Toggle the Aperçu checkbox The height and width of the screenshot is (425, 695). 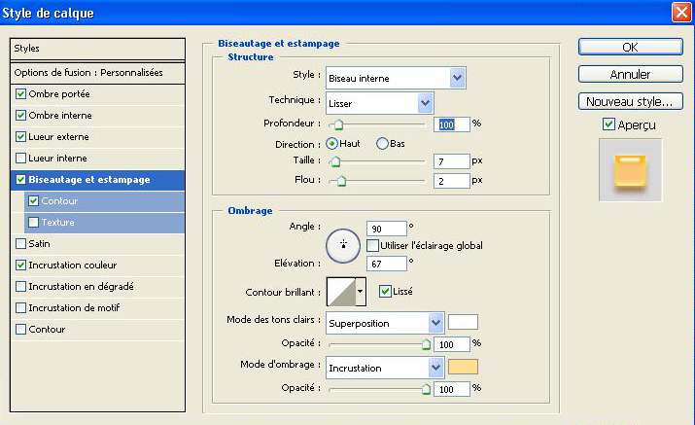pyautogui.click(x=608, y=124)
